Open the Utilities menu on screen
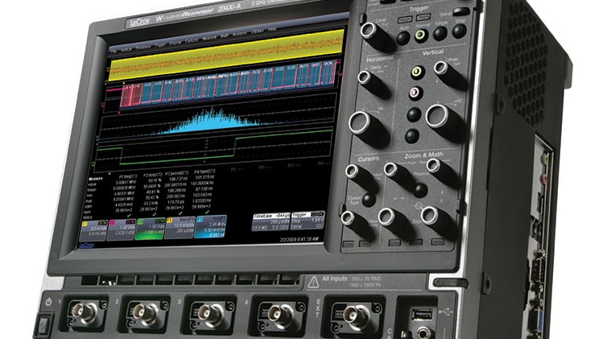The height and width of the screenshot is (339, 603). click(258, 32)
